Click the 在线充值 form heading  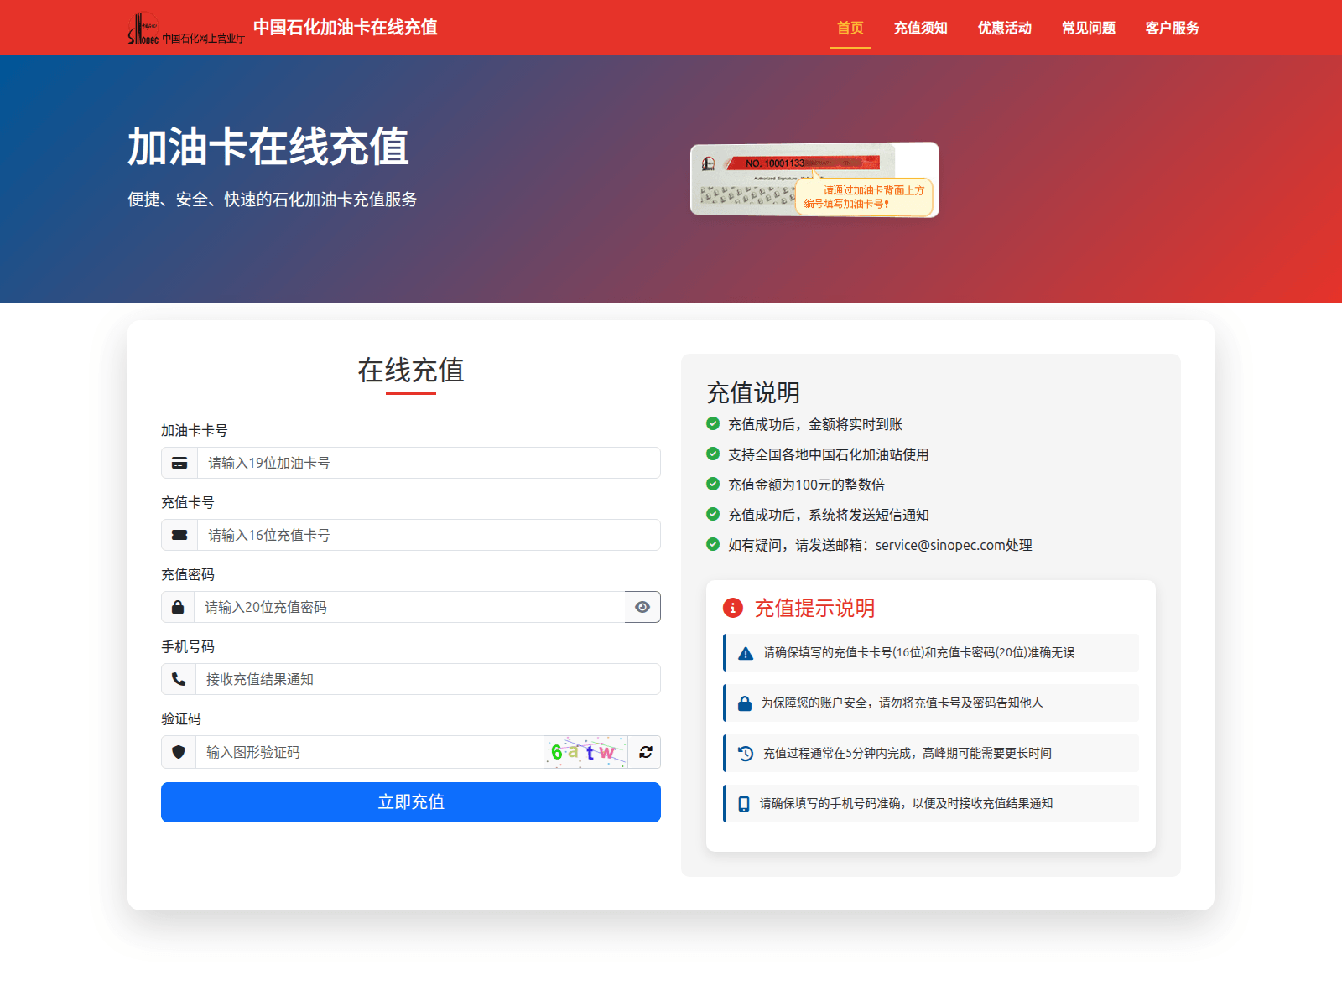[411, 370]
